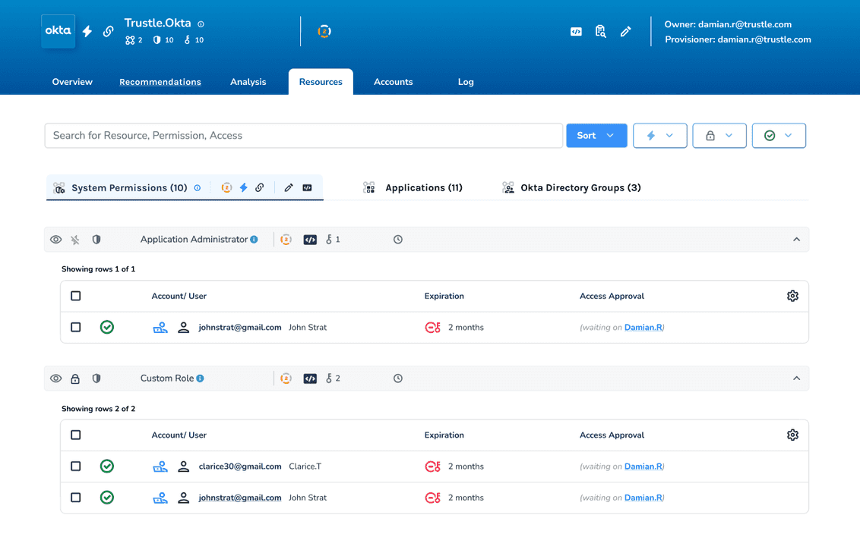The image size is (860, 553).
Task: Click code icon in System Permissions tab
Action: [x=307, y=188]
